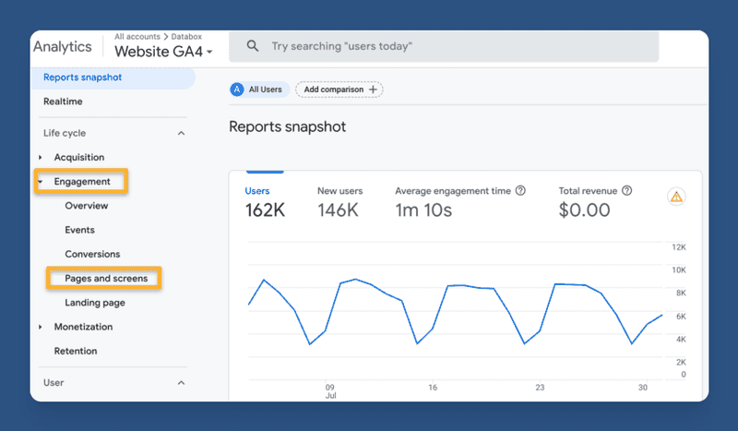This screenshot has height=431, width=738.
Task: Click the Databox breadcrumb link
Action: point(186,36)
